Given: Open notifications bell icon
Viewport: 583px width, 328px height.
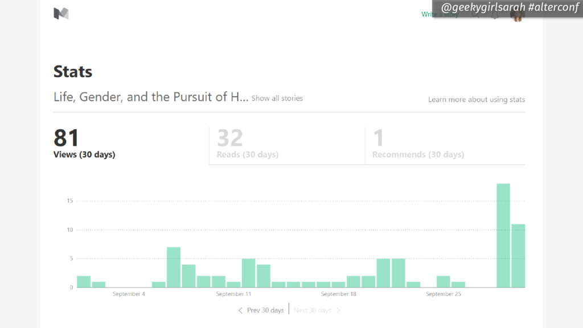Looking at the screenshot, I should [495, 15].
